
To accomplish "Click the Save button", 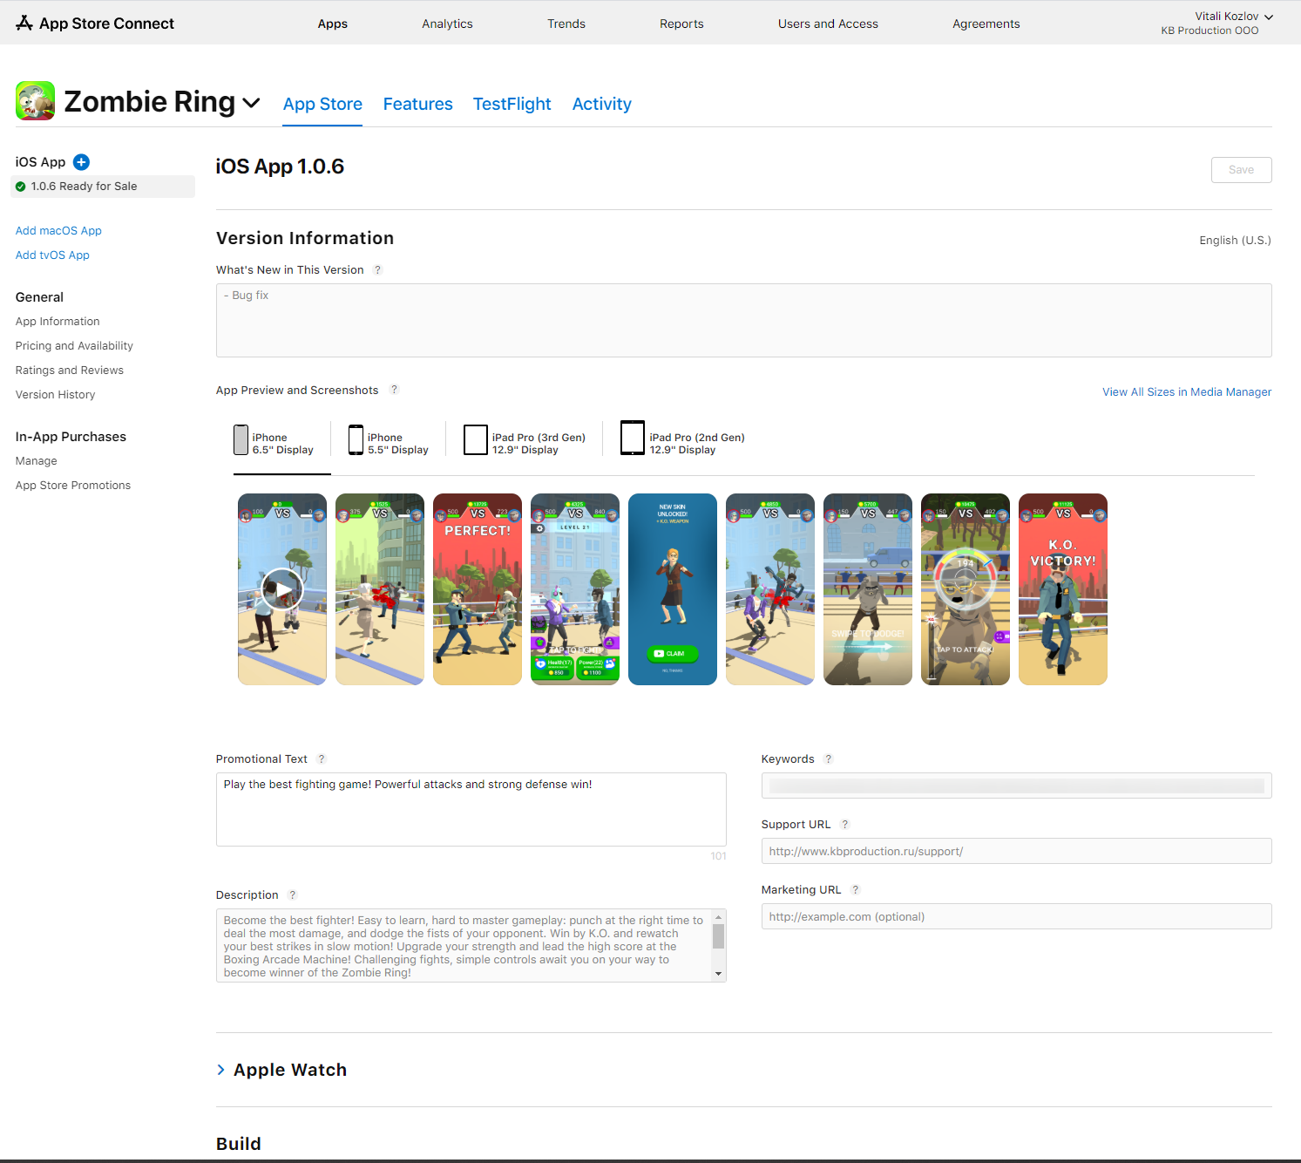I will [x=1241, y=170].
